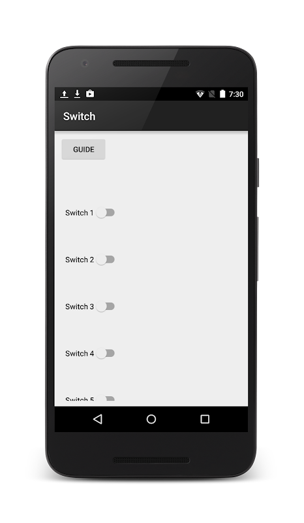Image resolution: width=304 pixels, height=523 pixels.
Task: Open the GUIDE button
Action: point(84,150)
